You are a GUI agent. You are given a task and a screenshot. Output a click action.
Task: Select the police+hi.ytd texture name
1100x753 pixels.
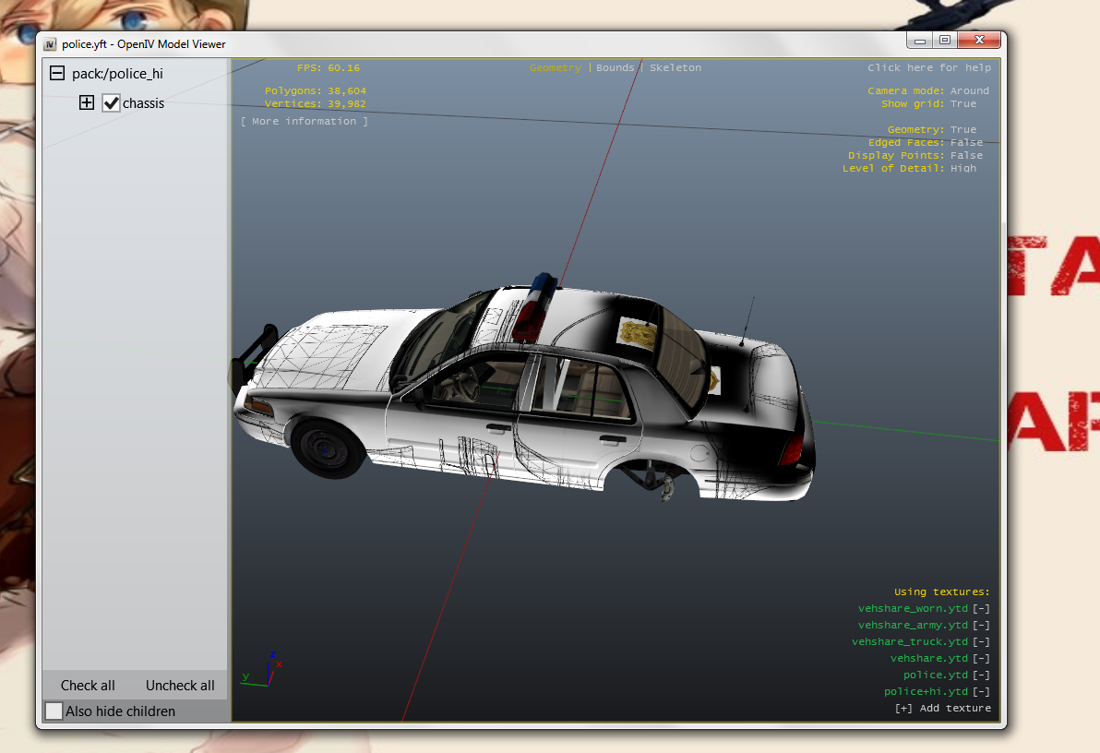point(926,691)
